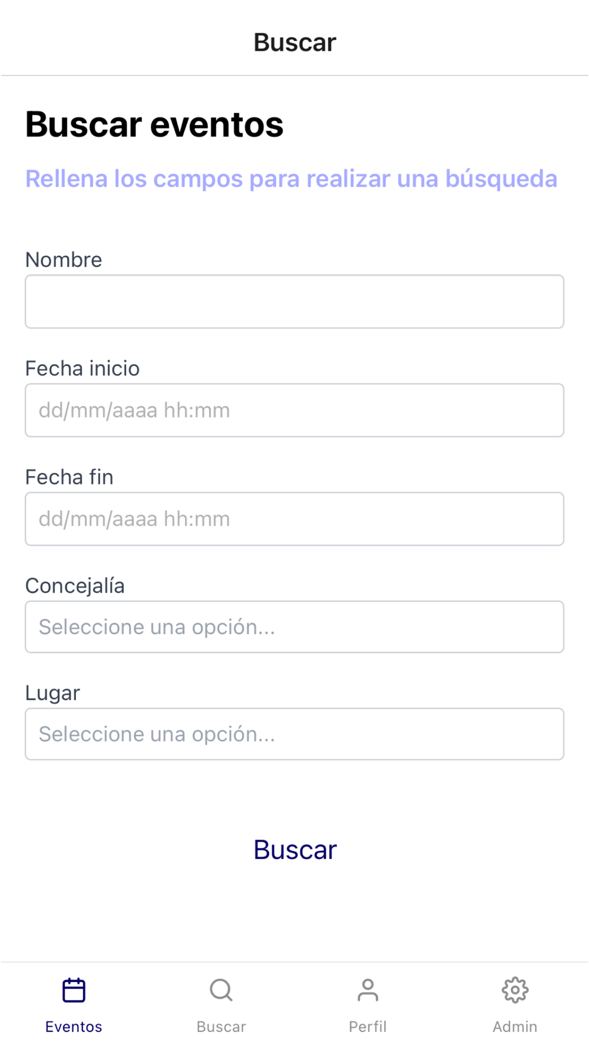Tap the gear icon for Admin
Screen dimensions: 589x1048
[515, 990]
